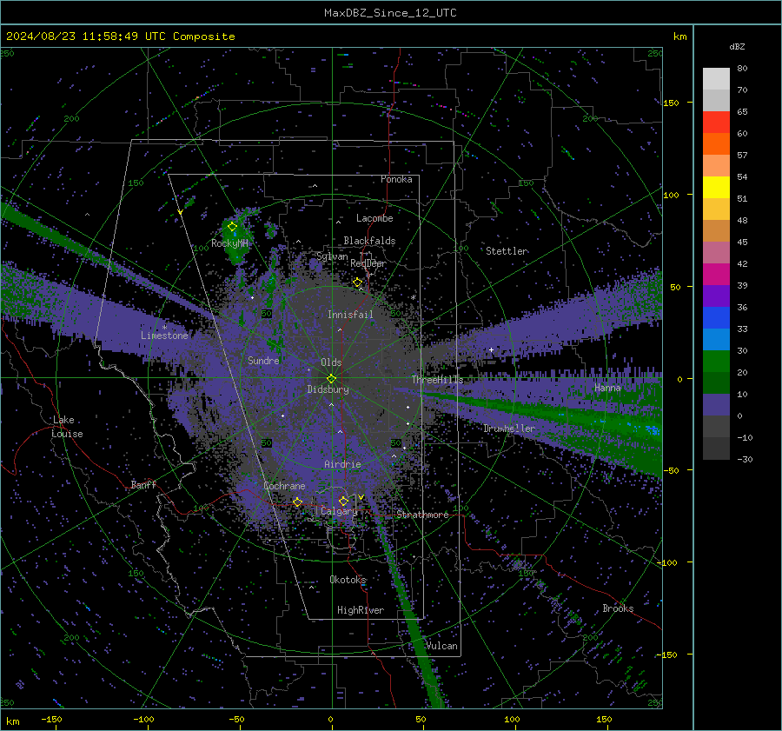Pick the dark orange 57–60 dBZ legend swatch
Image resolution: width=782 pixels, height=731 pixels.
716,144
